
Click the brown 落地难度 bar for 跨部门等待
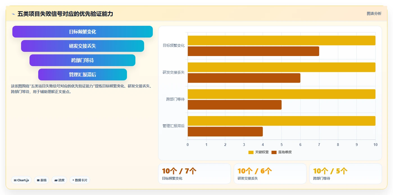235,105
